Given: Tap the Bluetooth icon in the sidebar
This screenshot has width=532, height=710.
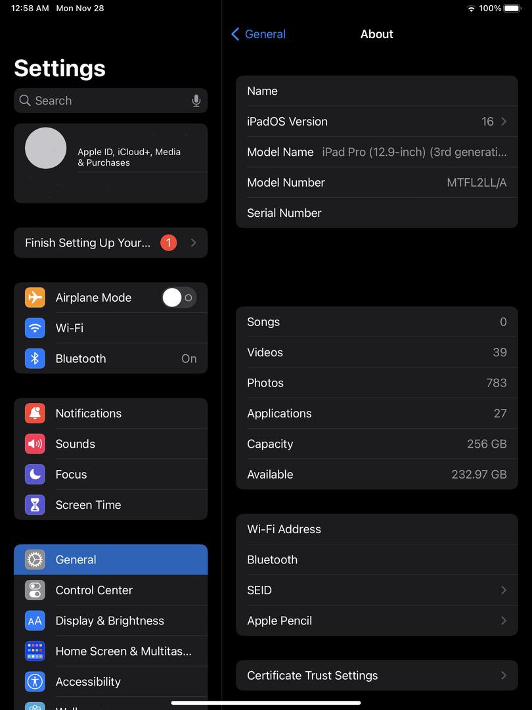Looking at the screenshot, I should 35,358.
